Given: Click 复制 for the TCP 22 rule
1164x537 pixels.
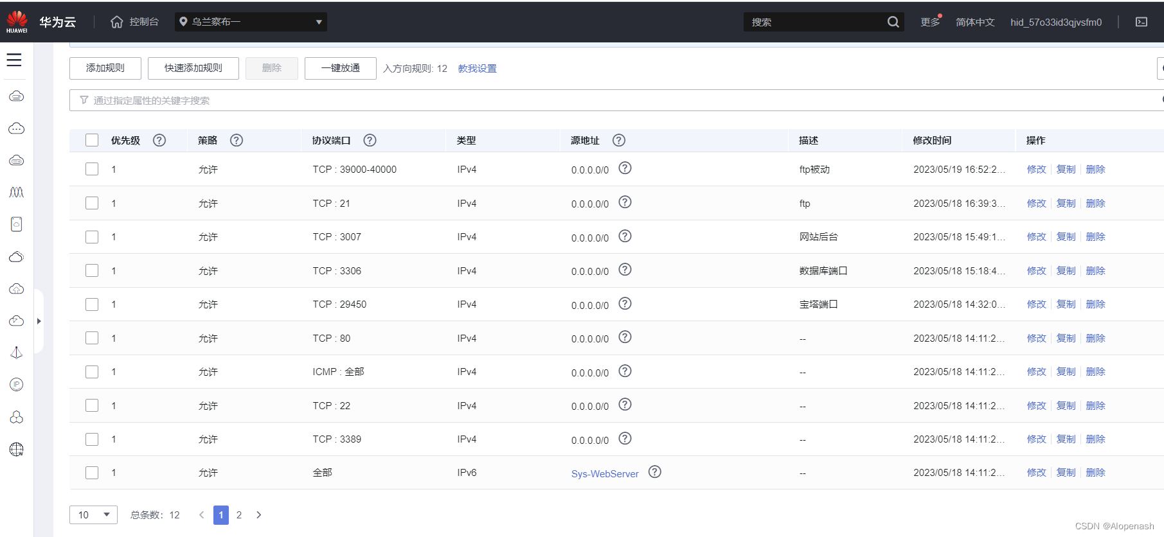Looking at the screenshot, I should click(x=1066, y=406).
